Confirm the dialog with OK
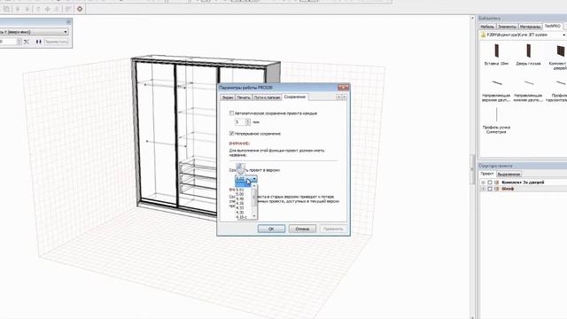Image resolution: width=567 pixels, height=319 pixels. click(271, 229)
